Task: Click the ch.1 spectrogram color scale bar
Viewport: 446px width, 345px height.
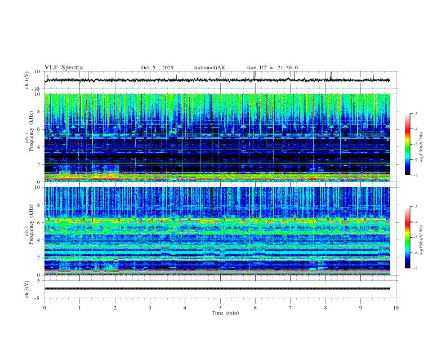Action: tap(407, 144)
